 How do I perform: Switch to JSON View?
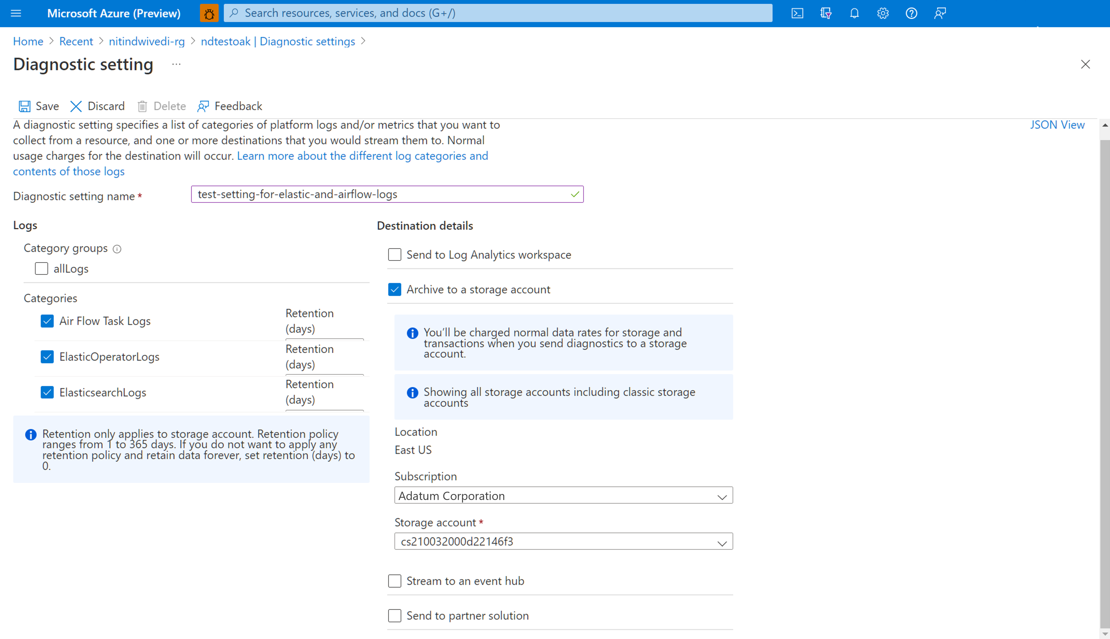[x=1057, y=125]
